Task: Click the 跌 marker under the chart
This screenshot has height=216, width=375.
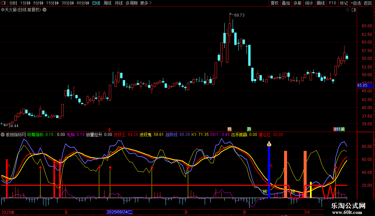Action: pyautogui.click(x=249, y=129)
